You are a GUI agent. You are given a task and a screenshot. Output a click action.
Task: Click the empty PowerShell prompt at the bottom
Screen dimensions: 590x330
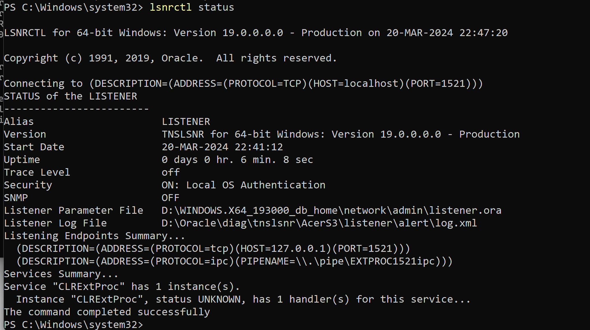[73, 325]
